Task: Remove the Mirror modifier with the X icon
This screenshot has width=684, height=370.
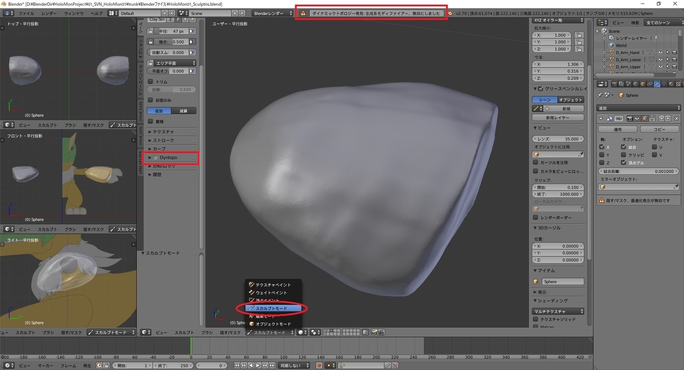Action: [676, 118]
